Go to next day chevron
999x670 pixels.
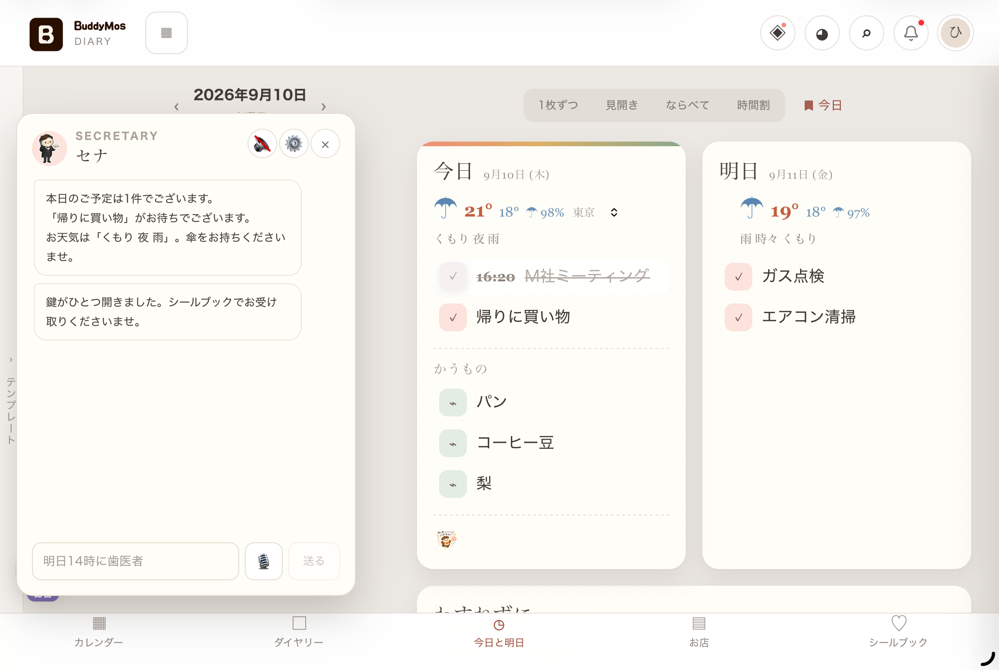[323, 107]
